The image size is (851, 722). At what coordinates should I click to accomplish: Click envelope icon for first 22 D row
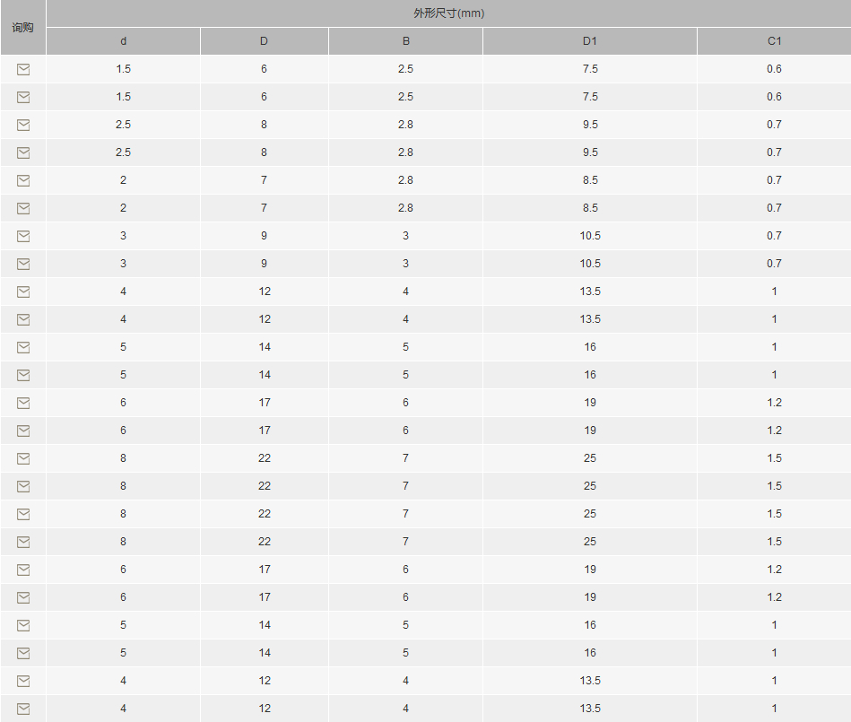click(23, 458)
